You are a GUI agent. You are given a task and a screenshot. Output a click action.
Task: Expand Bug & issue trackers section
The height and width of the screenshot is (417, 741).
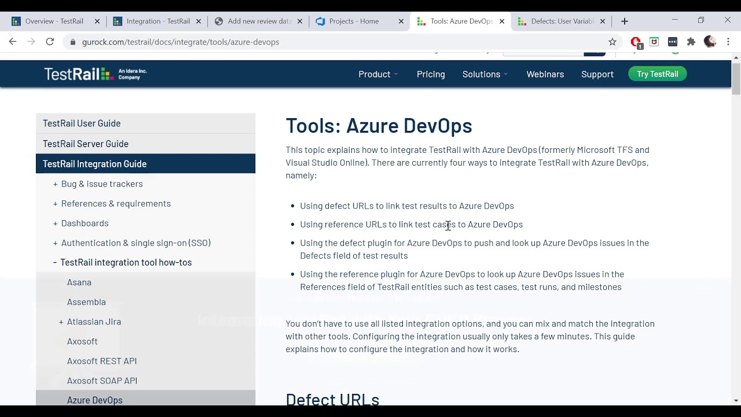click(56, 184)
